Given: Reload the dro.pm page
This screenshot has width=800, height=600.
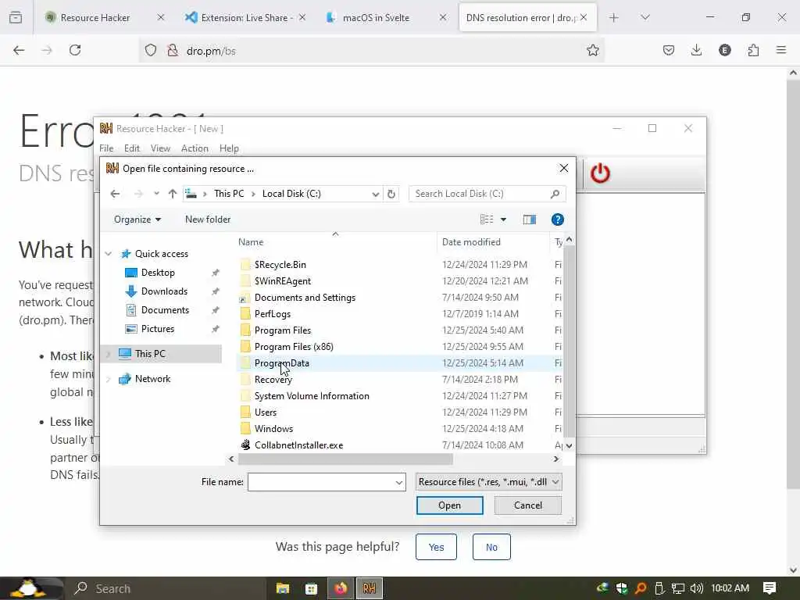Looking at the screenshot, I should (75, 50).
